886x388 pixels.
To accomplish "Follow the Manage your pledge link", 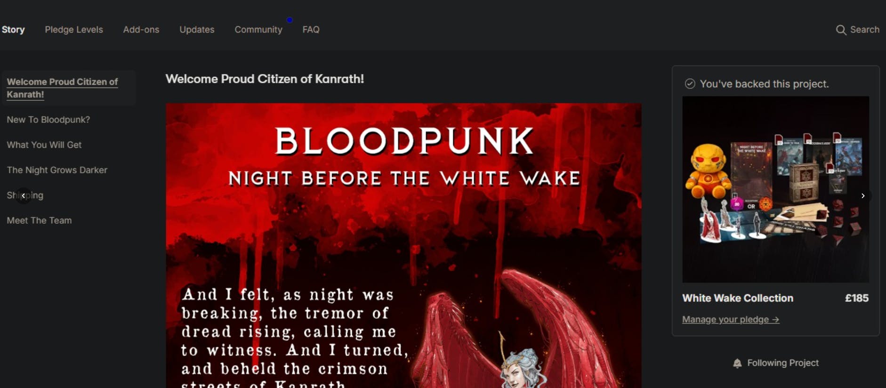I will [731, 319].
